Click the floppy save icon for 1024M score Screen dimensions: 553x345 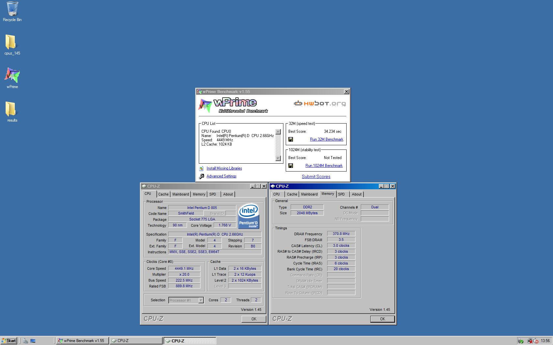(291, 166)
